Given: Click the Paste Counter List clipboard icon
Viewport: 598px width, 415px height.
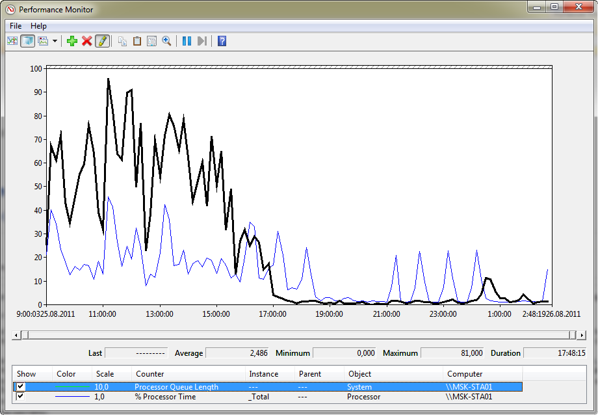Looking at the screenshot, I should tap(137, 41).
